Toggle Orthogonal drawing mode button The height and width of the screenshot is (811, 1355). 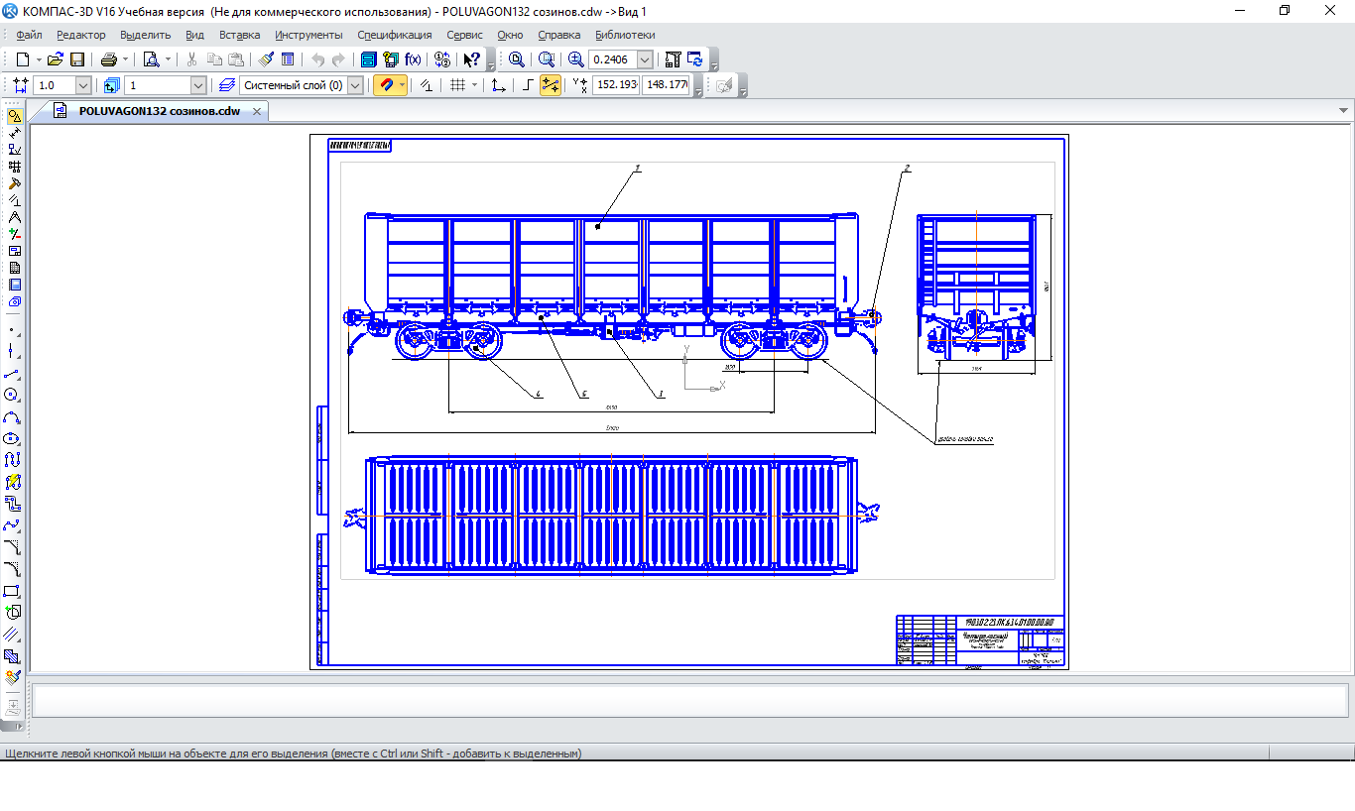tap(528, 85)
